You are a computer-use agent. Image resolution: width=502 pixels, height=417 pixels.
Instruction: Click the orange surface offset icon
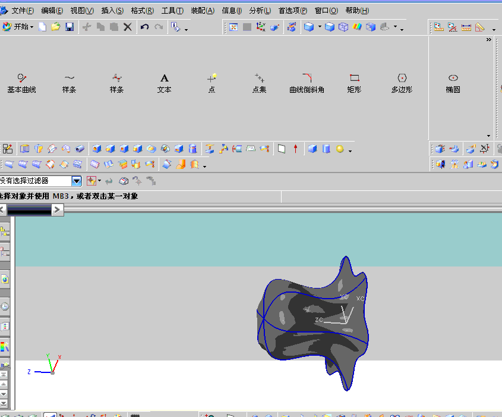pyautogui.click(x=181, y=164)
